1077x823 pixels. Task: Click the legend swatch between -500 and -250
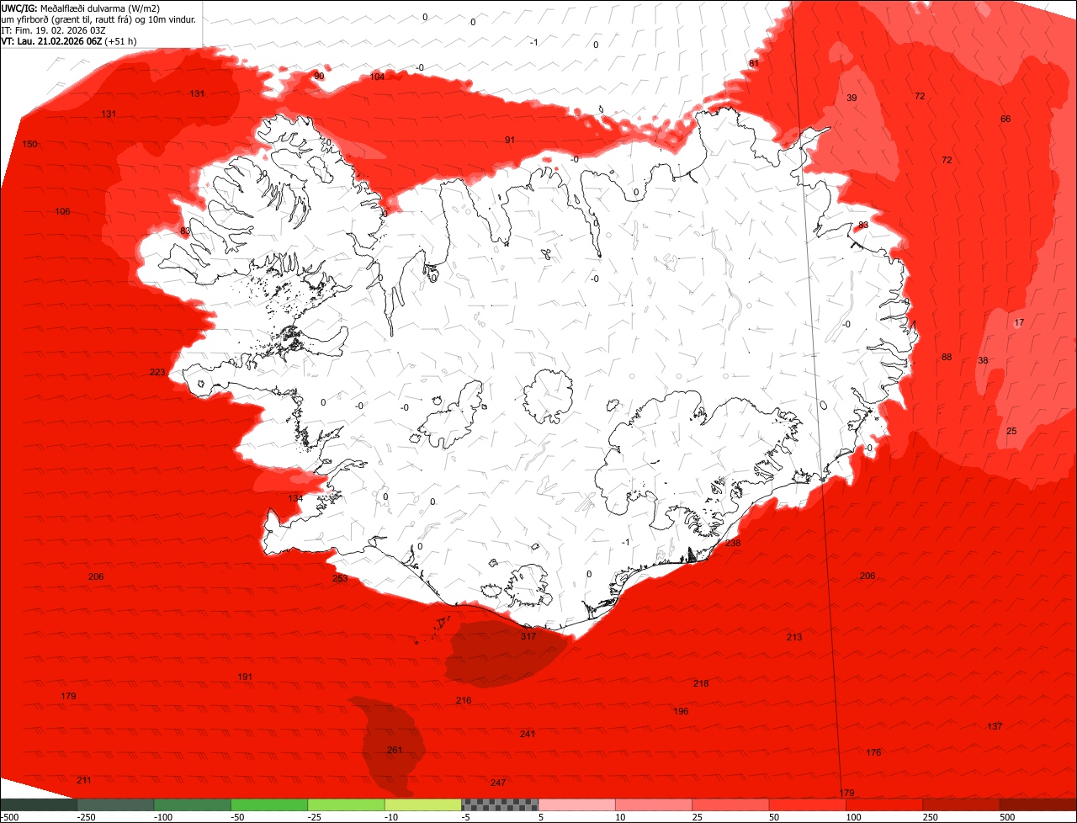pos(39,804)
